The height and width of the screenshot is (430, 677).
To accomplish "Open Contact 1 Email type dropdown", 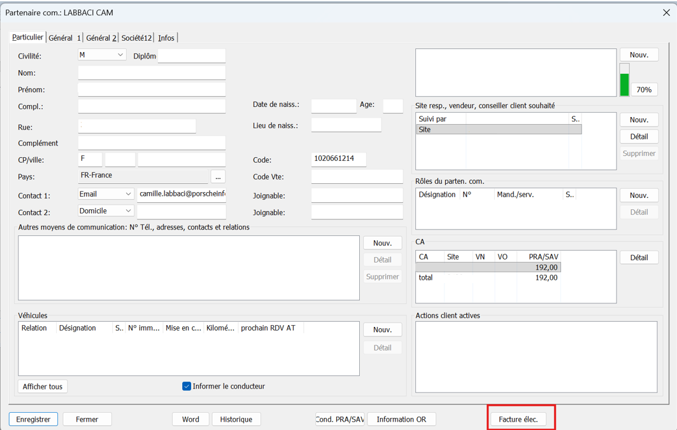I will coord(106,194).
